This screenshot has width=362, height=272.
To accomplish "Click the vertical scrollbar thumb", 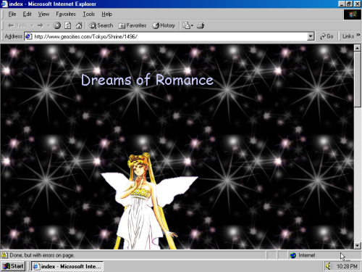I will [x=357, y=79].
